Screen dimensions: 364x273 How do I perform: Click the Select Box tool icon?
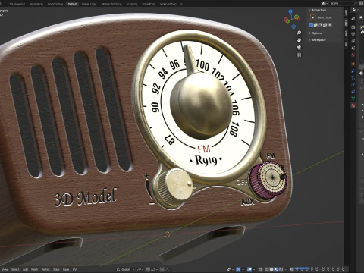coord(312,17)
